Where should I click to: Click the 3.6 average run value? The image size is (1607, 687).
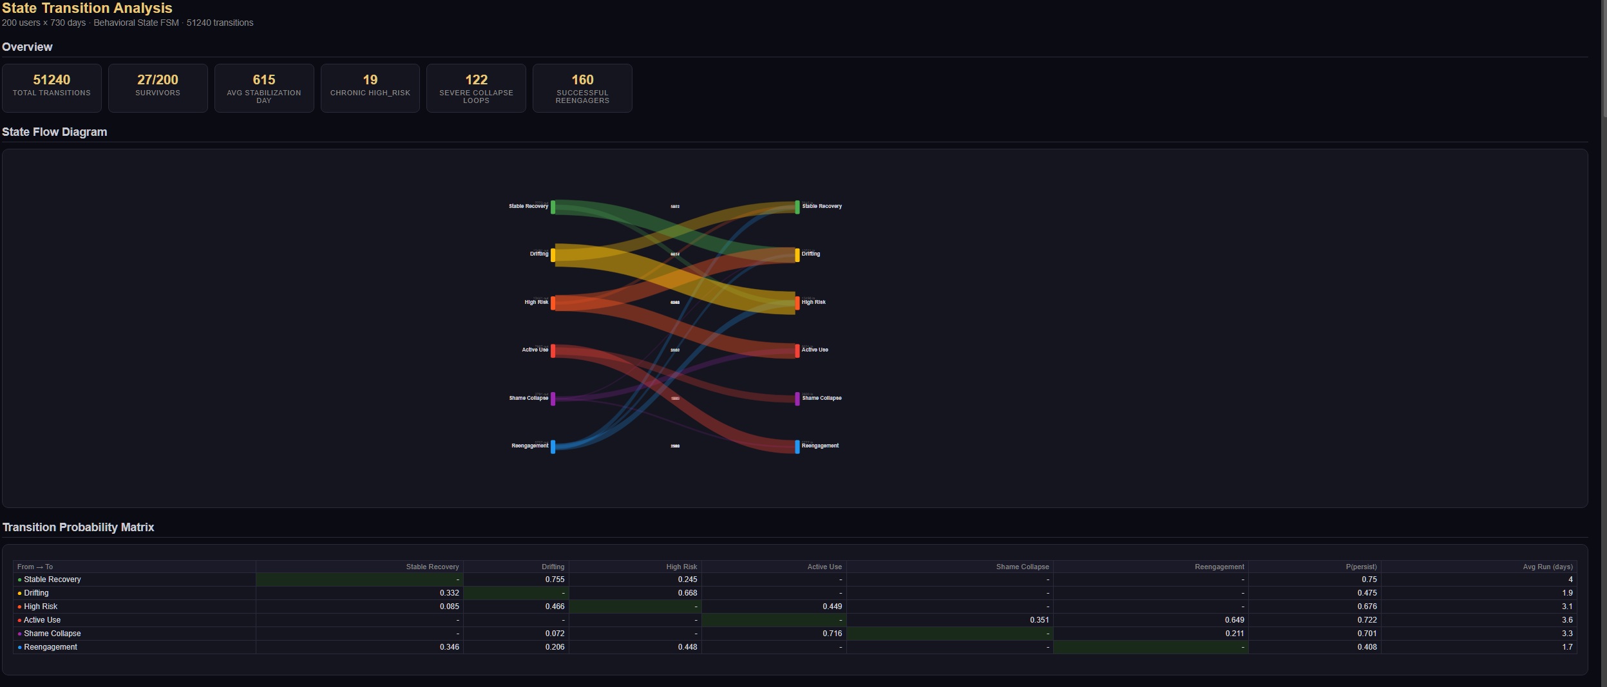coord(1479,620)
